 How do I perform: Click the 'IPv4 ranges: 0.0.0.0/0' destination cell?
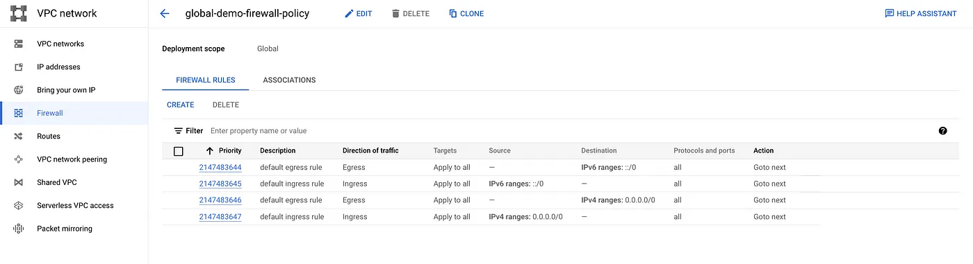[619, 200]
